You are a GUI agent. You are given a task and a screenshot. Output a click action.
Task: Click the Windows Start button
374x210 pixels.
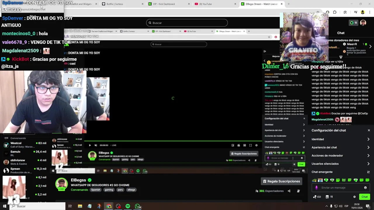coord(4,206)
